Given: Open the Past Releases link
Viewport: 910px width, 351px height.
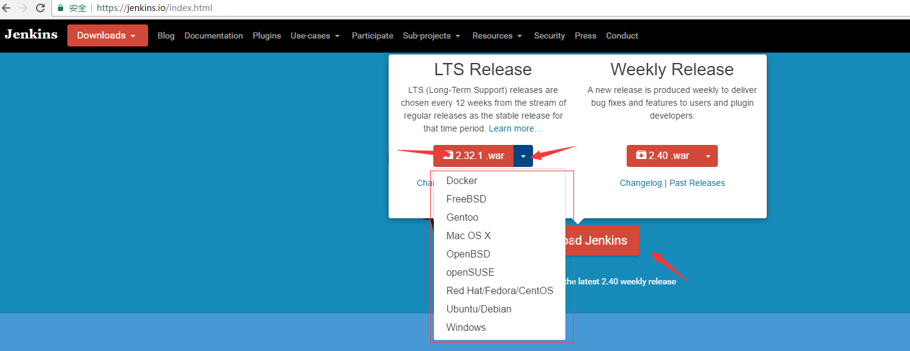Looking at the screenshot, I should pyautogui.click(x=697, y=183).
